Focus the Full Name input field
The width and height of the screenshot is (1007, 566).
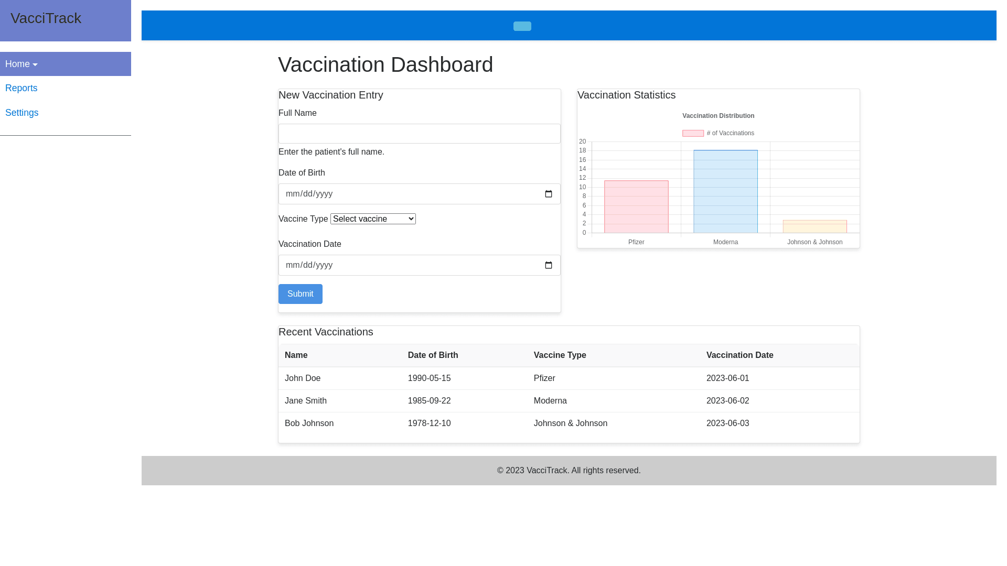[419, 134]
